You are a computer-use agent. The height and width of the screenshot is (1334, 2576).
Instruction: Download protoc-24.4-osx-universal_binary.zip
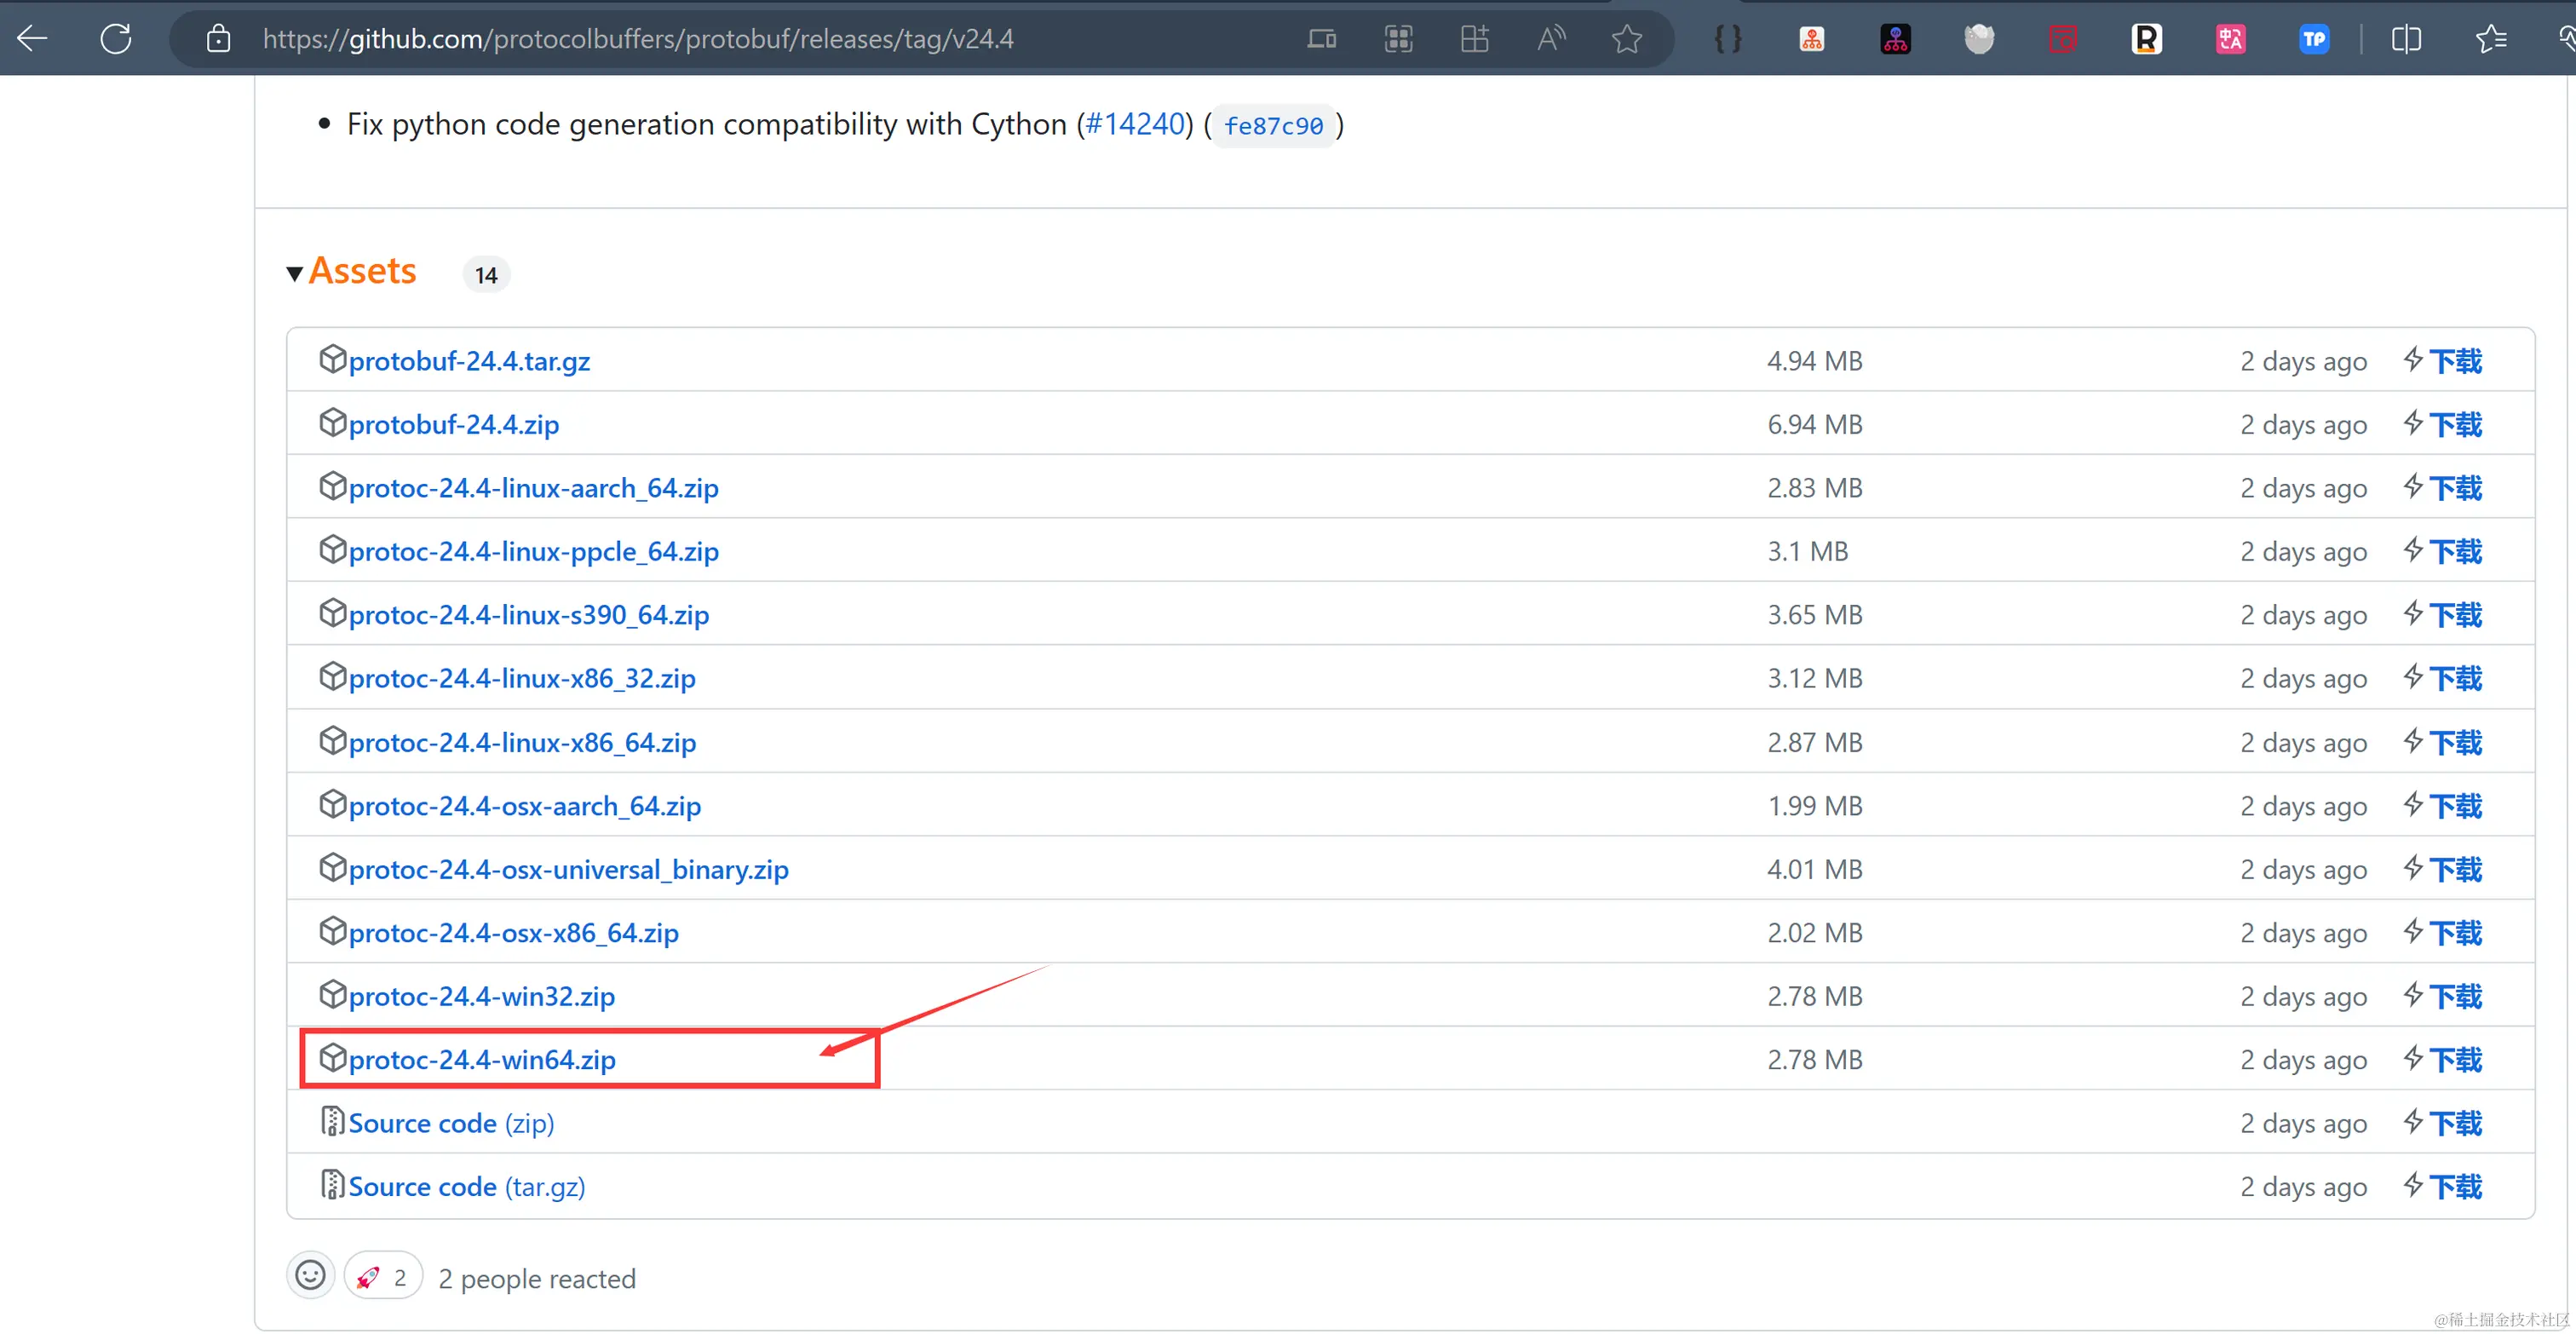(x=568, y=869)
